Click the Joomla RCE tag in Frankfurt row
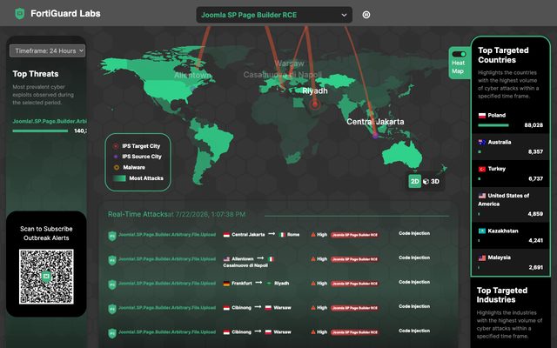 354,284
